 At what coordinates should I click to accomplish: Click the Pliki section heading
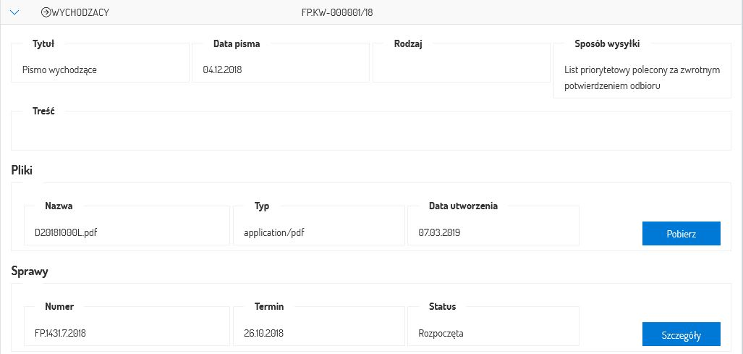click(x=22, y=170)
